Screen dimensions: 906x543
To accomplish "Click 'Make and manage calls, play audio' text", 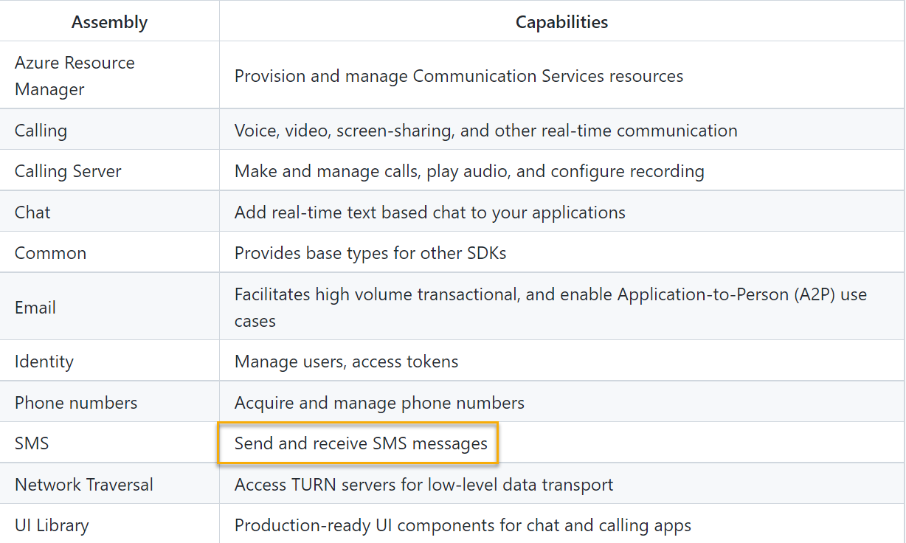I will (x=469, y=171).
